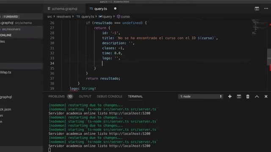Split the editor with the layout icon
Screen dimensions: 271x152
point(257,8)
